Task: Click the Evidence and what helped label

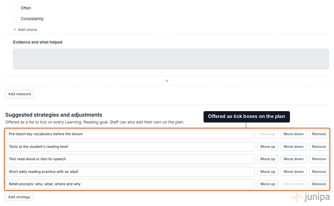Action: [x=38, y=42]
